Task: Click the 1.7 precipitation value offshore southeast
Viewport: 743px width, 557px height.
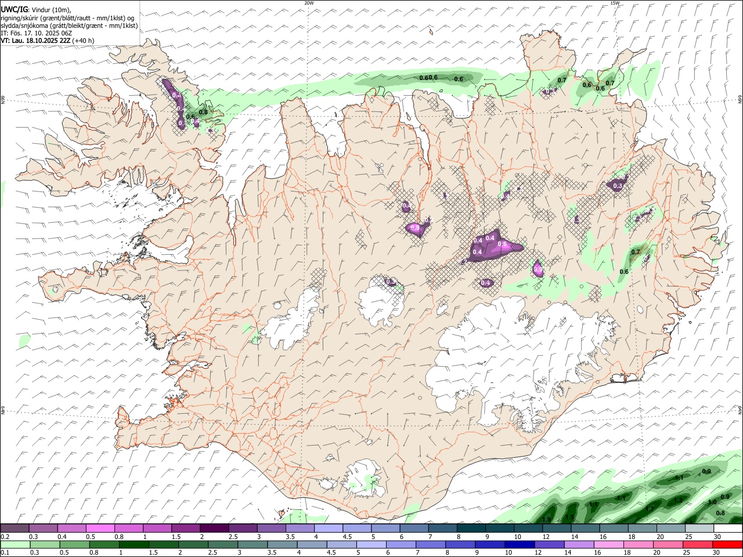Action: coord(650,509)
